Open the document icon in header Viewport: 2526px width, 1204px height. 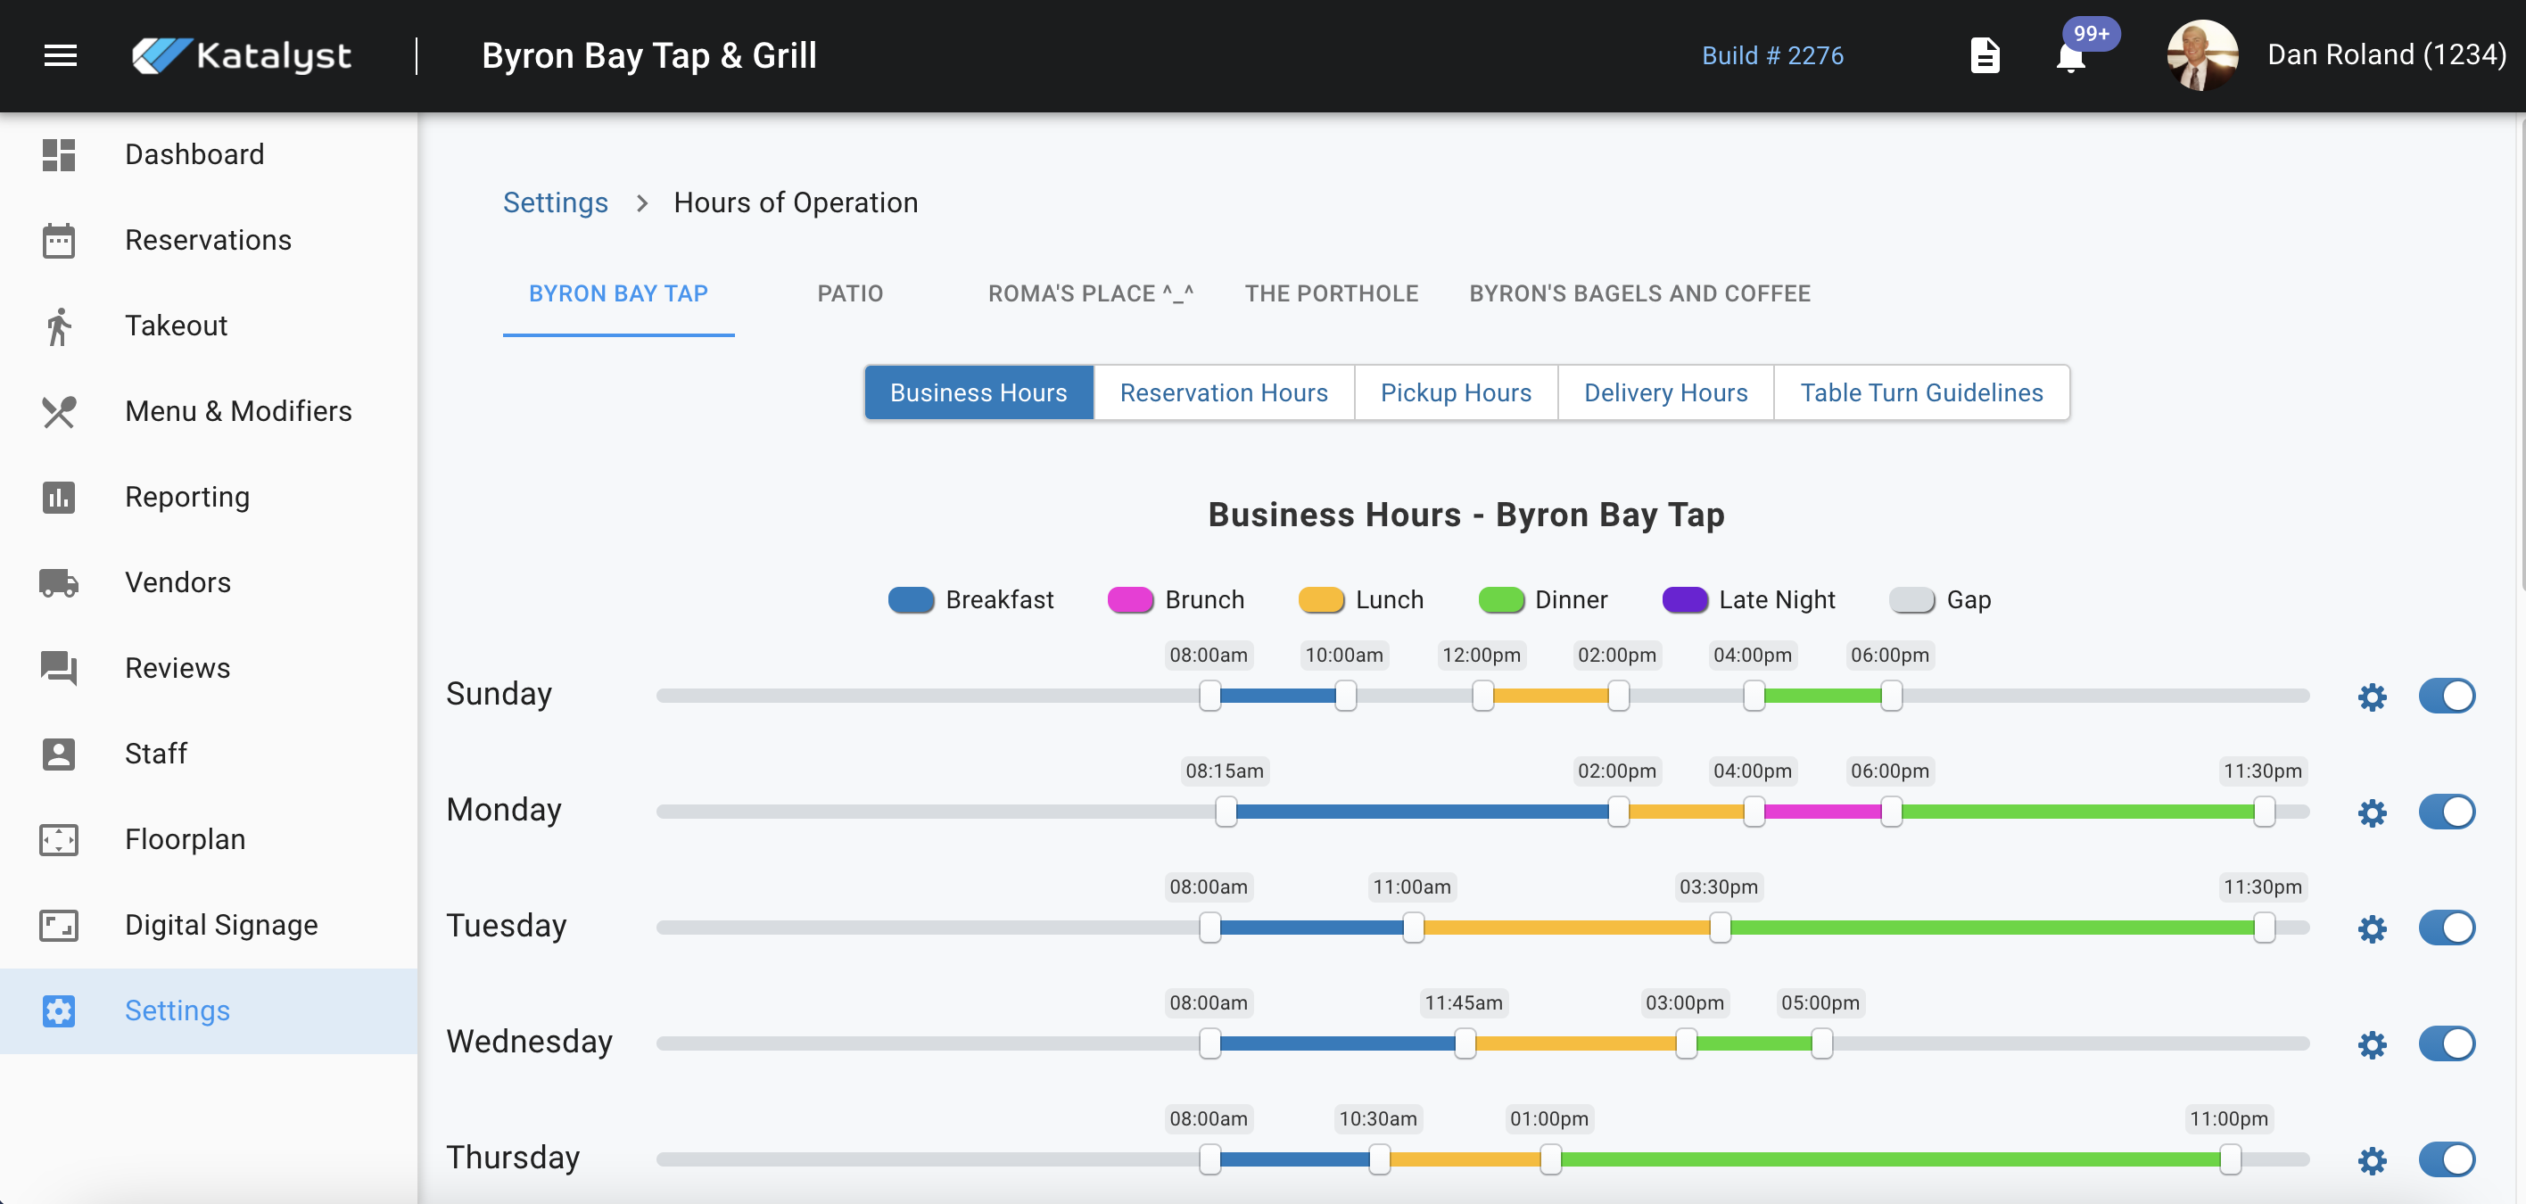[x=1985, y=56]
